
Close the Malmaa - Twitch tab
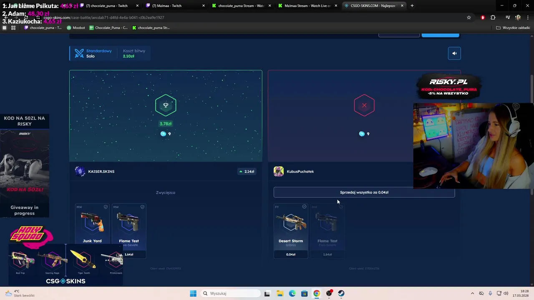click(x=204, y=6)
